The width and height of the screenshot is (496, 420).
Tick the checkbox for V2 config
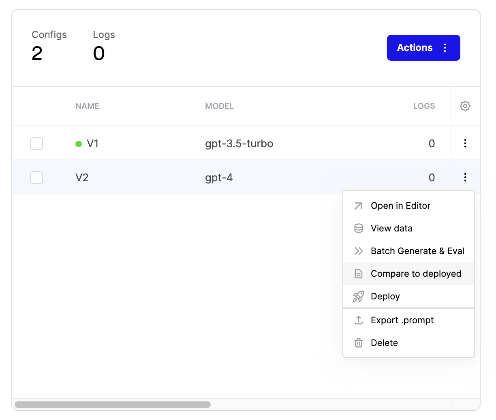36,178
